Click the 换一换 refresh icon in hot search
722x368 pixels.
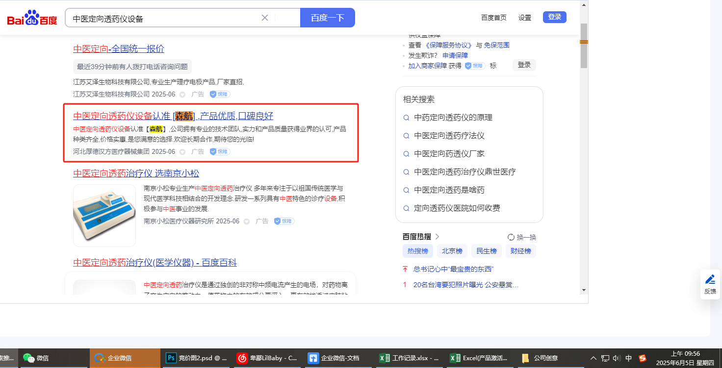[x=511, y=237]
